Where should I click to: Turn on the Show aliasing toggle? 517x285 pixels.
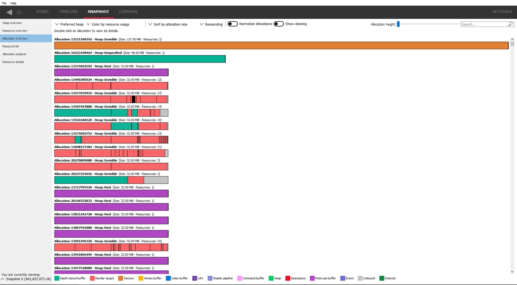pyautogui.click(x=279, y=24)
